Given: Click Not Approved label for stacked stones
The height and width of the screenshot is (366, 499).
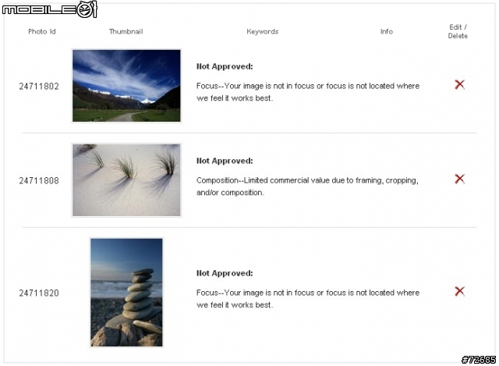Looking at the screenshot, I should [x=225, y=273].
